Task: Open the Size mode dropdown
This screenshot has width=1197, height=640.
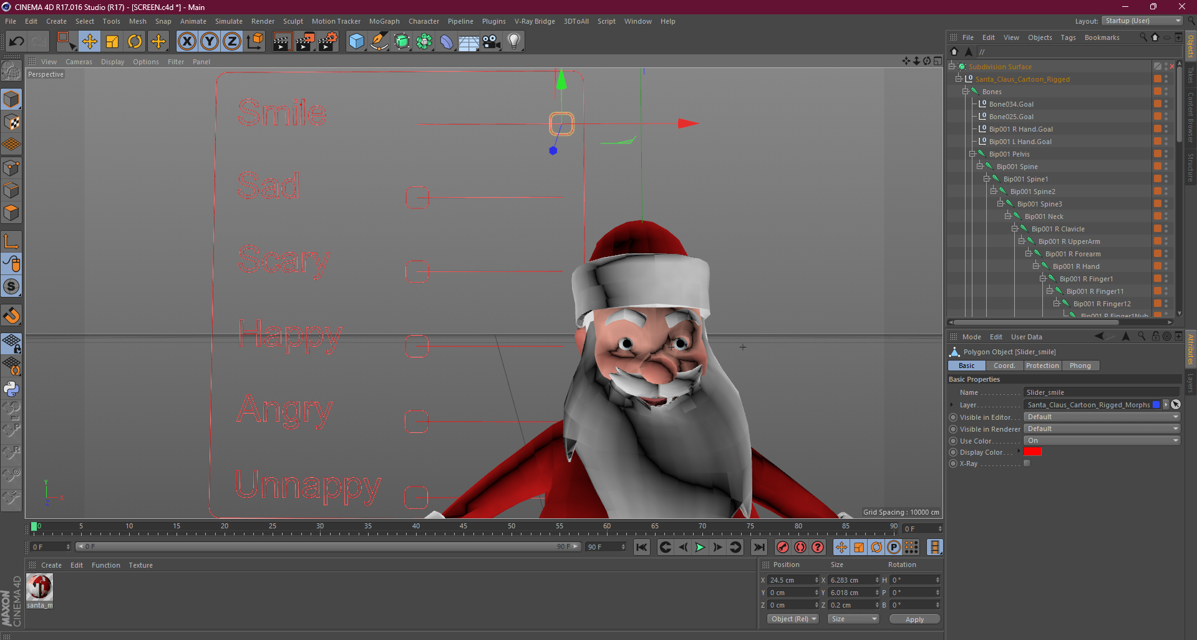Action: point(853,619)
